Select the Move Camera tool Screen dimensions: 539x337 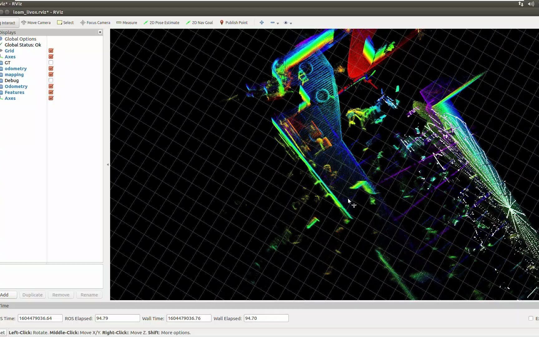(x=36, y=22)
